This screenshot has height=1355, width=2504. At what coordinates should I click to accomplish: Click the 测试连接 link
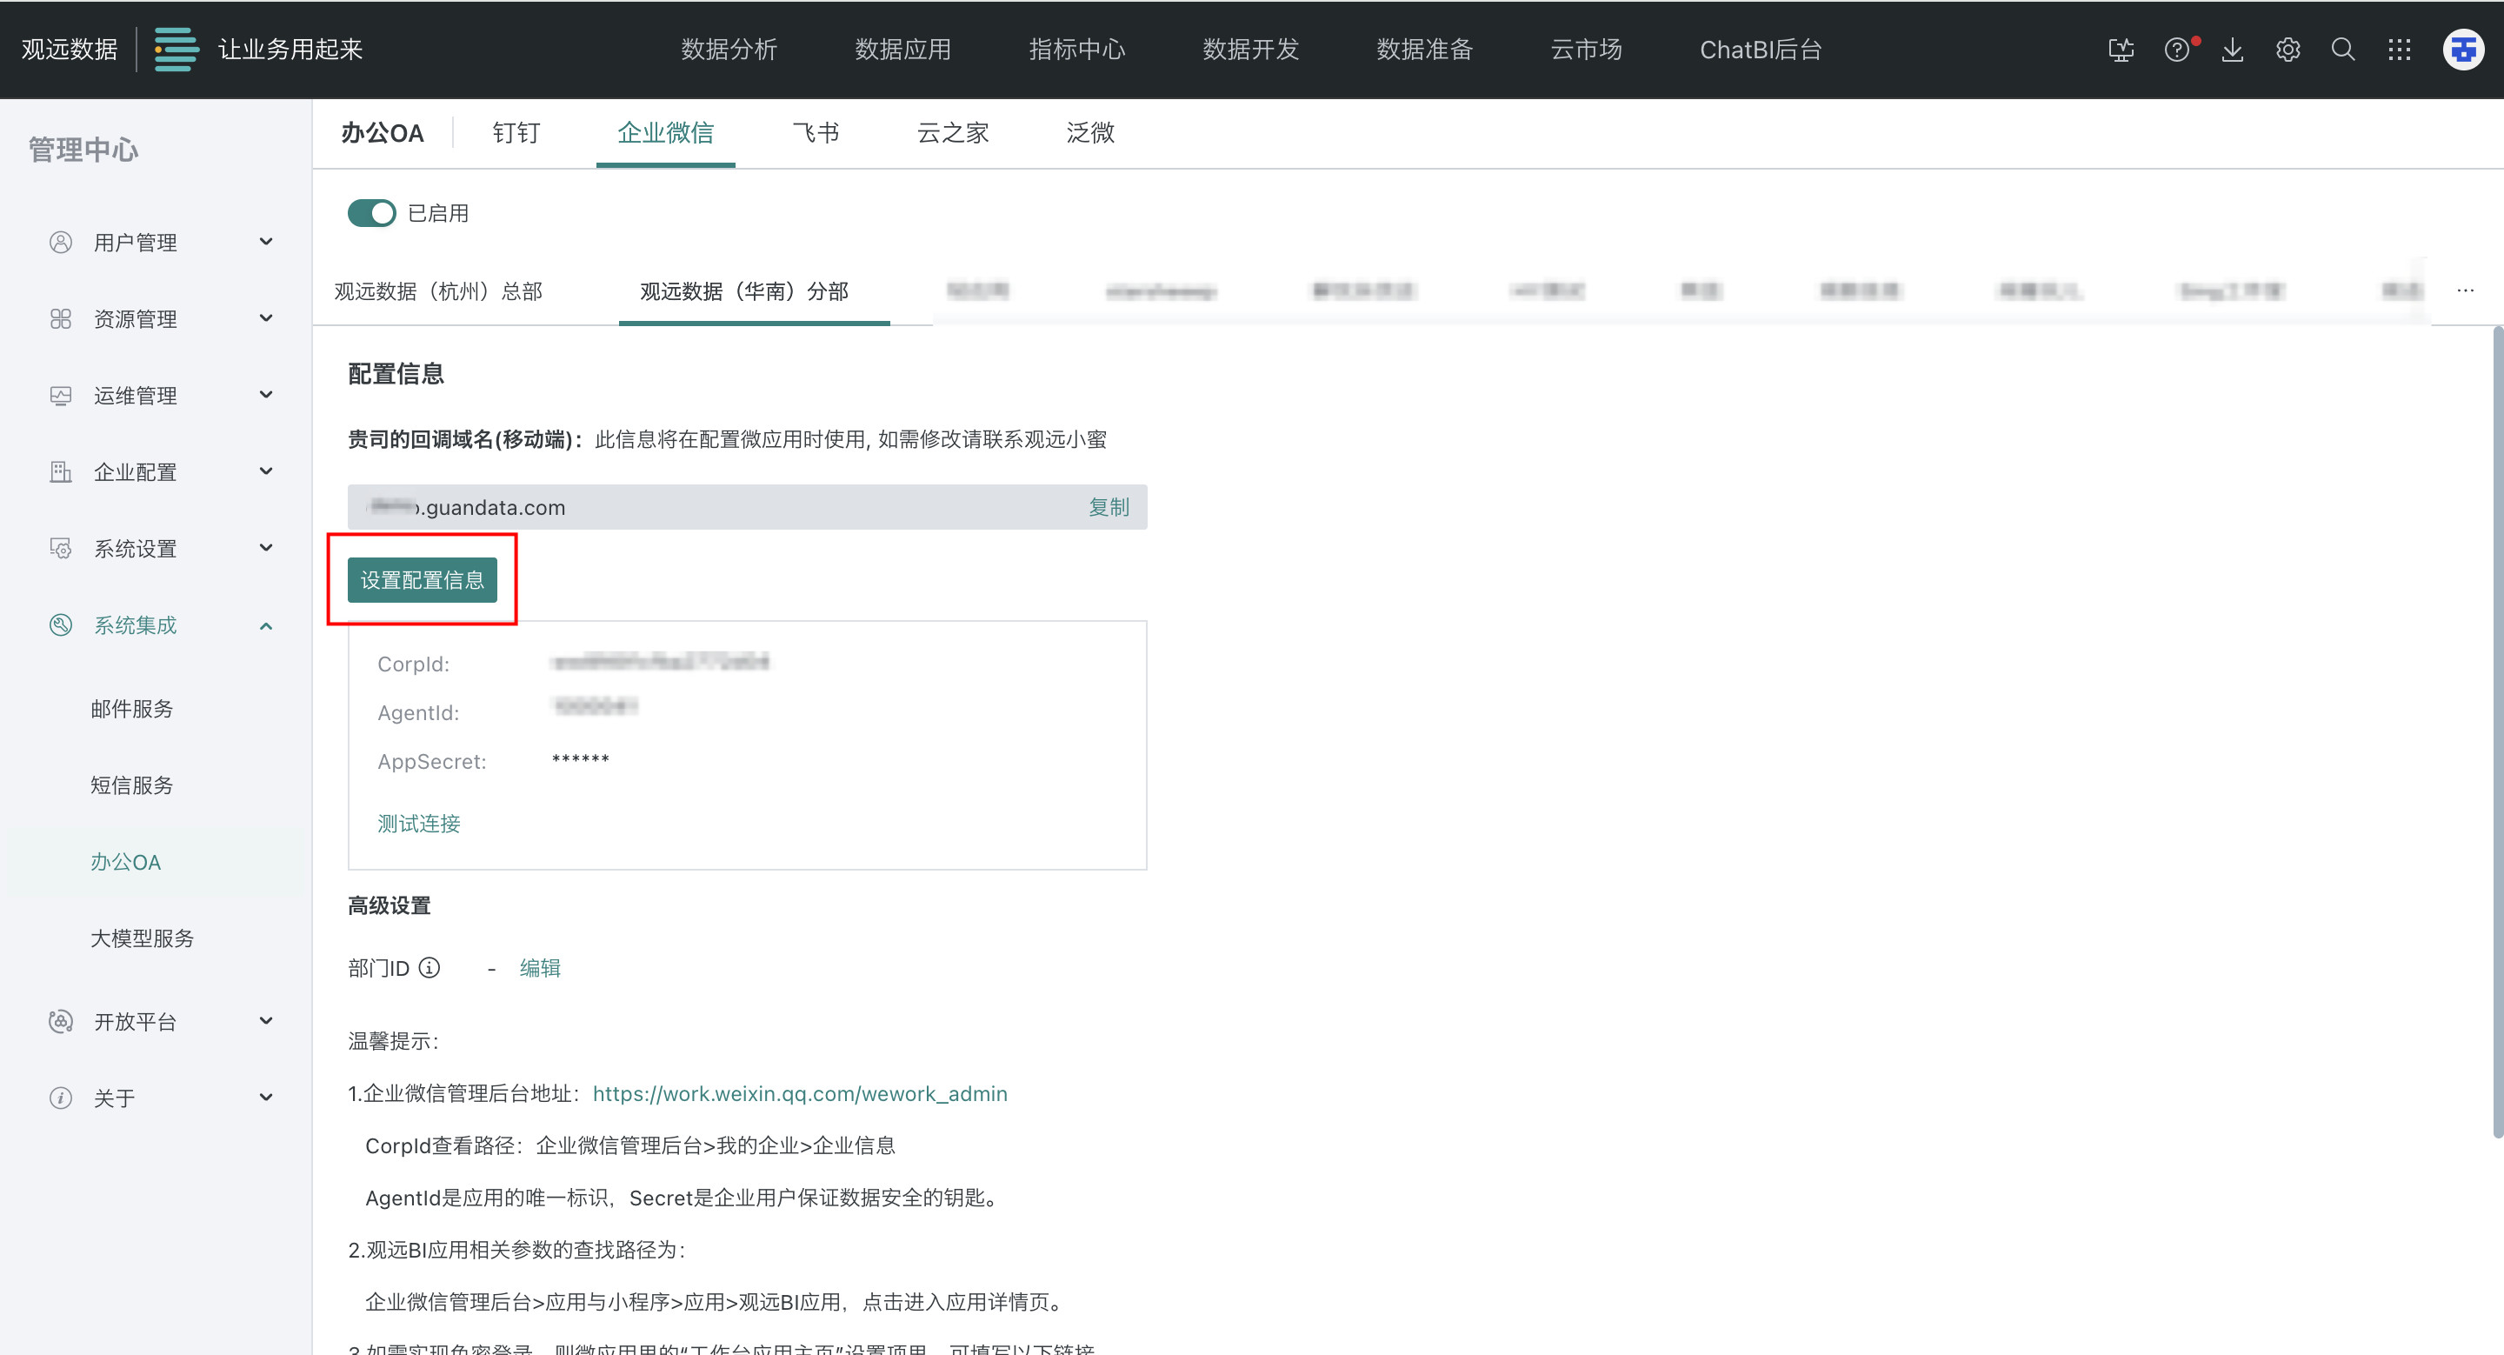click(419, 824)
